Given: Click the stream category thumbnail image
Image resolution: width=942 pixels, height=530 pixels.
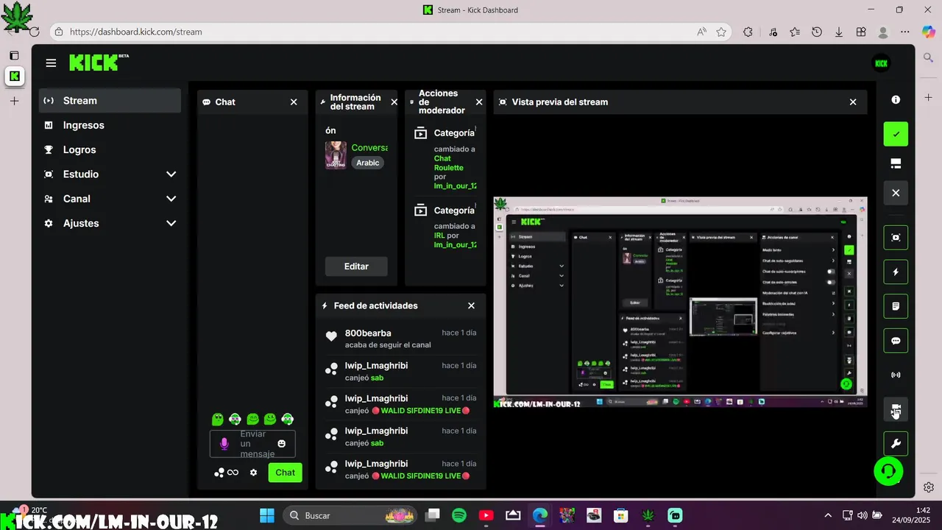Looking at the screenshot, I should (336, 155).
